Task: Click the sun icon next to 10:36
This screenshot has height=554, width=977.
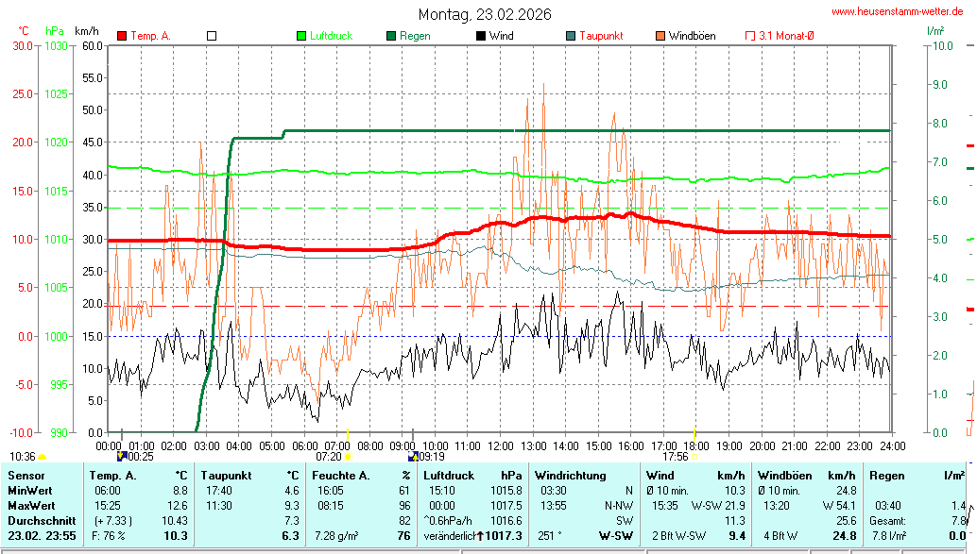Action: (43, 457)
